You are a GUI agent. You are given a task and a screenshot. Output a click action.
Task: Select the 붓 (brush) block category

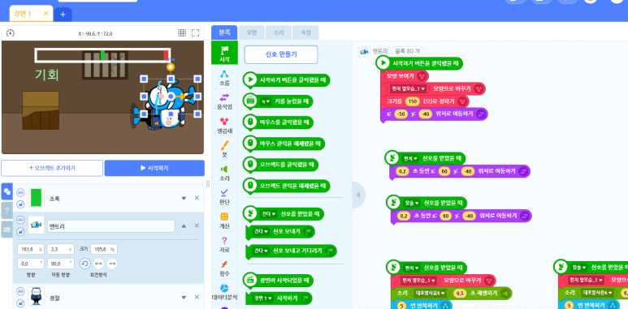[224, 149]
